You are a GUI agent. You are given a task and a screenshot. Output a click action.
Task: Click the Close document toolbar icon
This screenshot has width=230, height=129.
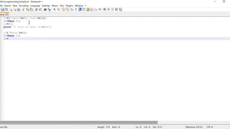11,10
